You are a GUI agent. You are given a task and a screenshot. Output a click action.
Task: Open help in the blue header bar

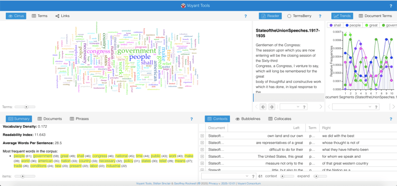[x=390, y=6]
